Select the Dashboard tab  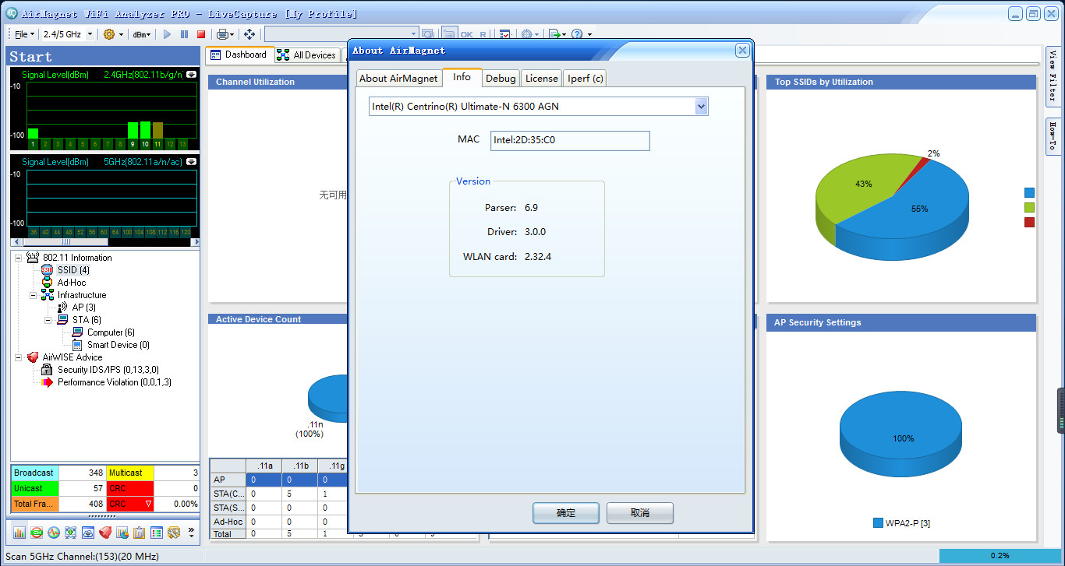point(239,54)
